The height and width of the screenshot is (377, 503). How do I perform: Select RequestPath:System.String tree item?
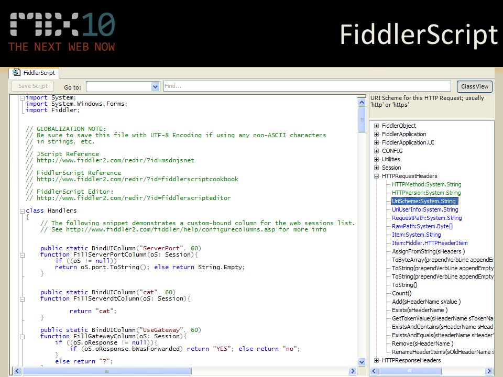[x=427, y=218]
